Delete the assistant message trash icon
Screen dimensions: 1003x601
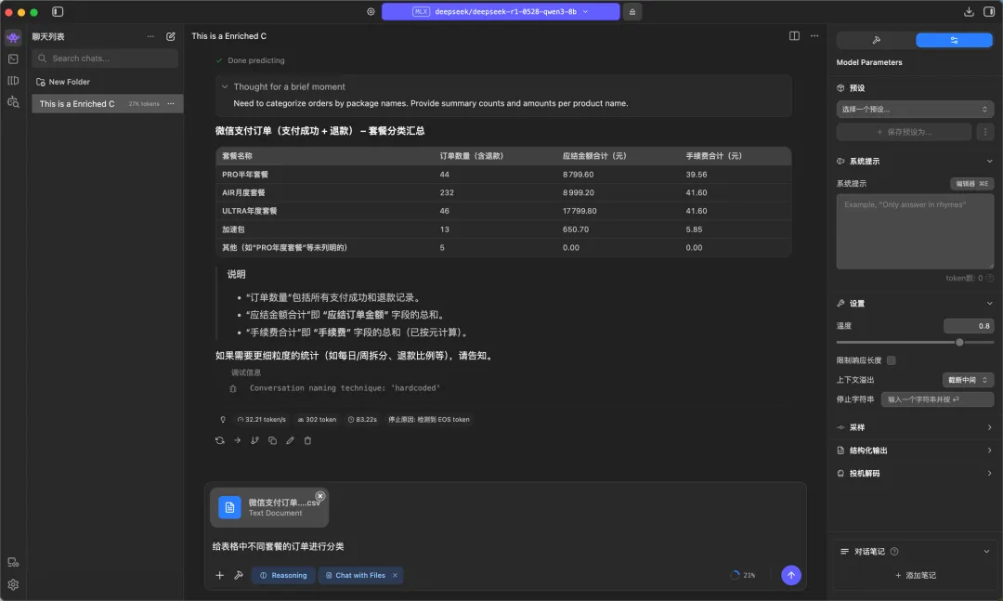tap(307, 440)
